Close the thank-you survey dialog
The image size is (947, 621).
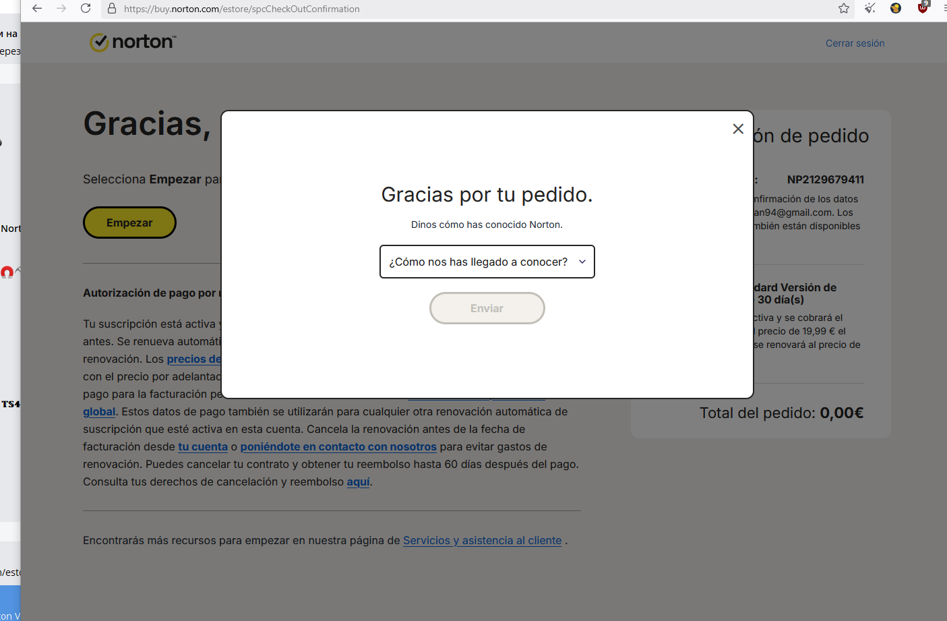click(738, 129)
